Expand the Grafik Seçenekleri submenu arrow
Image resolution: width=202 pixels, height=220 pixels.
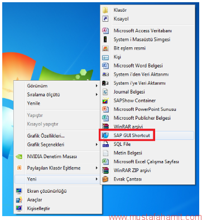pyautogui.click(x=97, y=144)
